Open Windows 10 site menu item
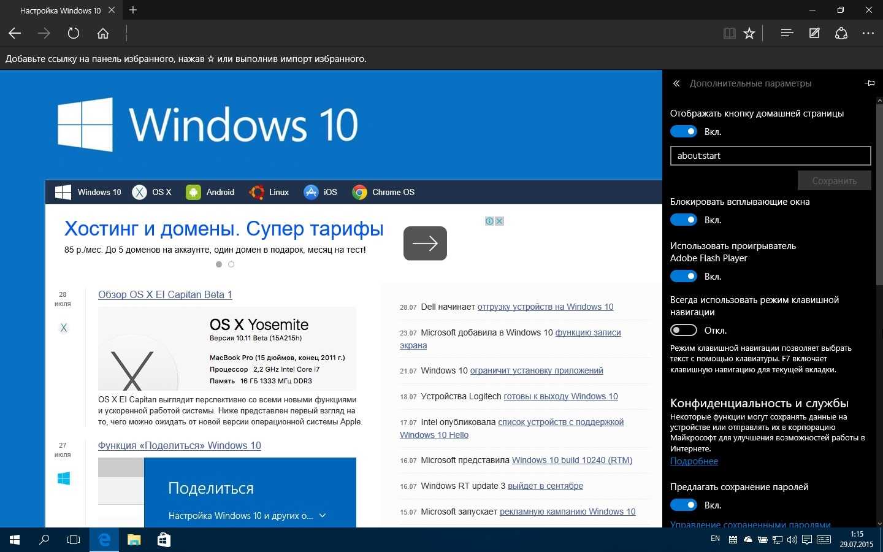Image resolution: width=883 pixels, height=552 pixels. click(88, 192)
